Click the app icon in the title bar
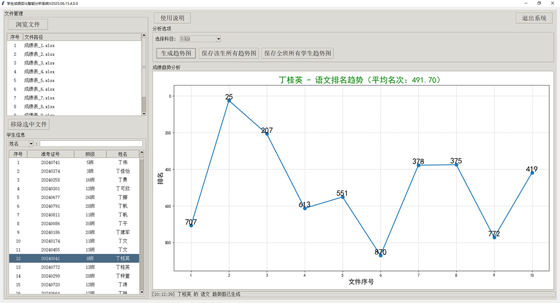Viewport: 560px width, 303px height. pyautogui.click(x=3, y=3)
